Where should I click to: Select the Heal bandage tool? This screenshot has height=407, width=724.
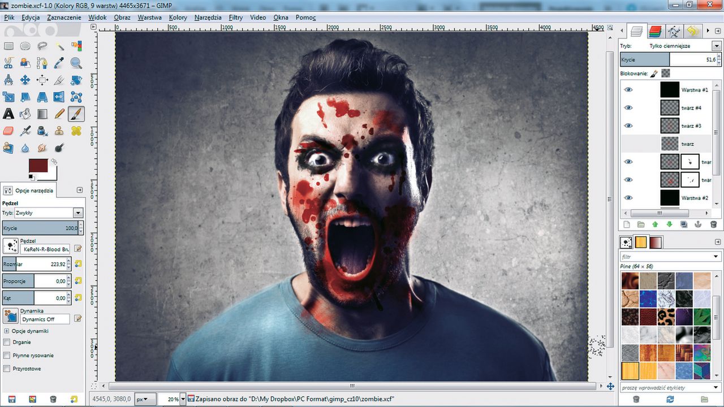pos(76,131)
